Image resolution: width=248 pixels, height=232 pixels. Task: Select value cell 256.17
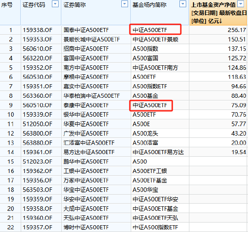[218, 30]
